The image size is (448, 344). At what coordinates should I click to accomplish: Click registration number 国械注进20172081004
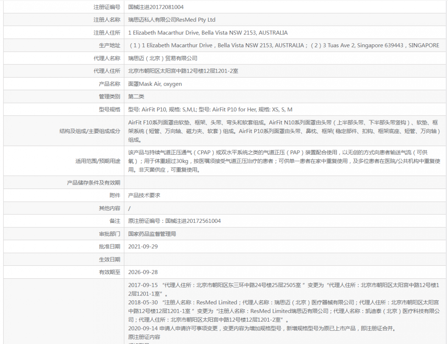(156, 7)
